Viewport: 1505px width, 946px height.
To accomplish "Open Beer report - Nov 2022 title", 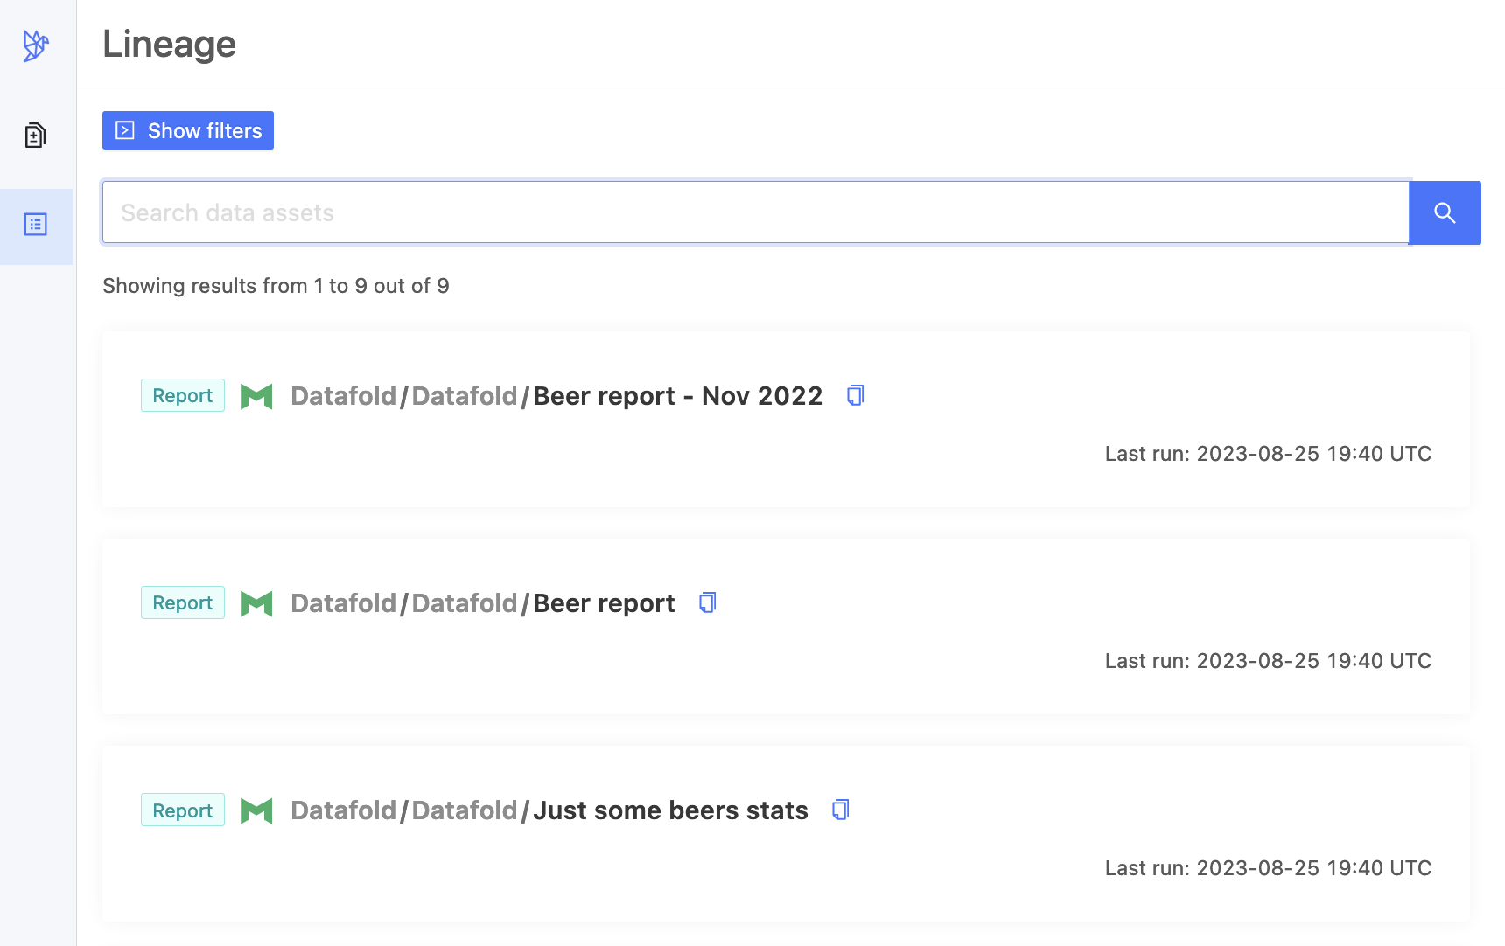I will click(x=678, y=396).
